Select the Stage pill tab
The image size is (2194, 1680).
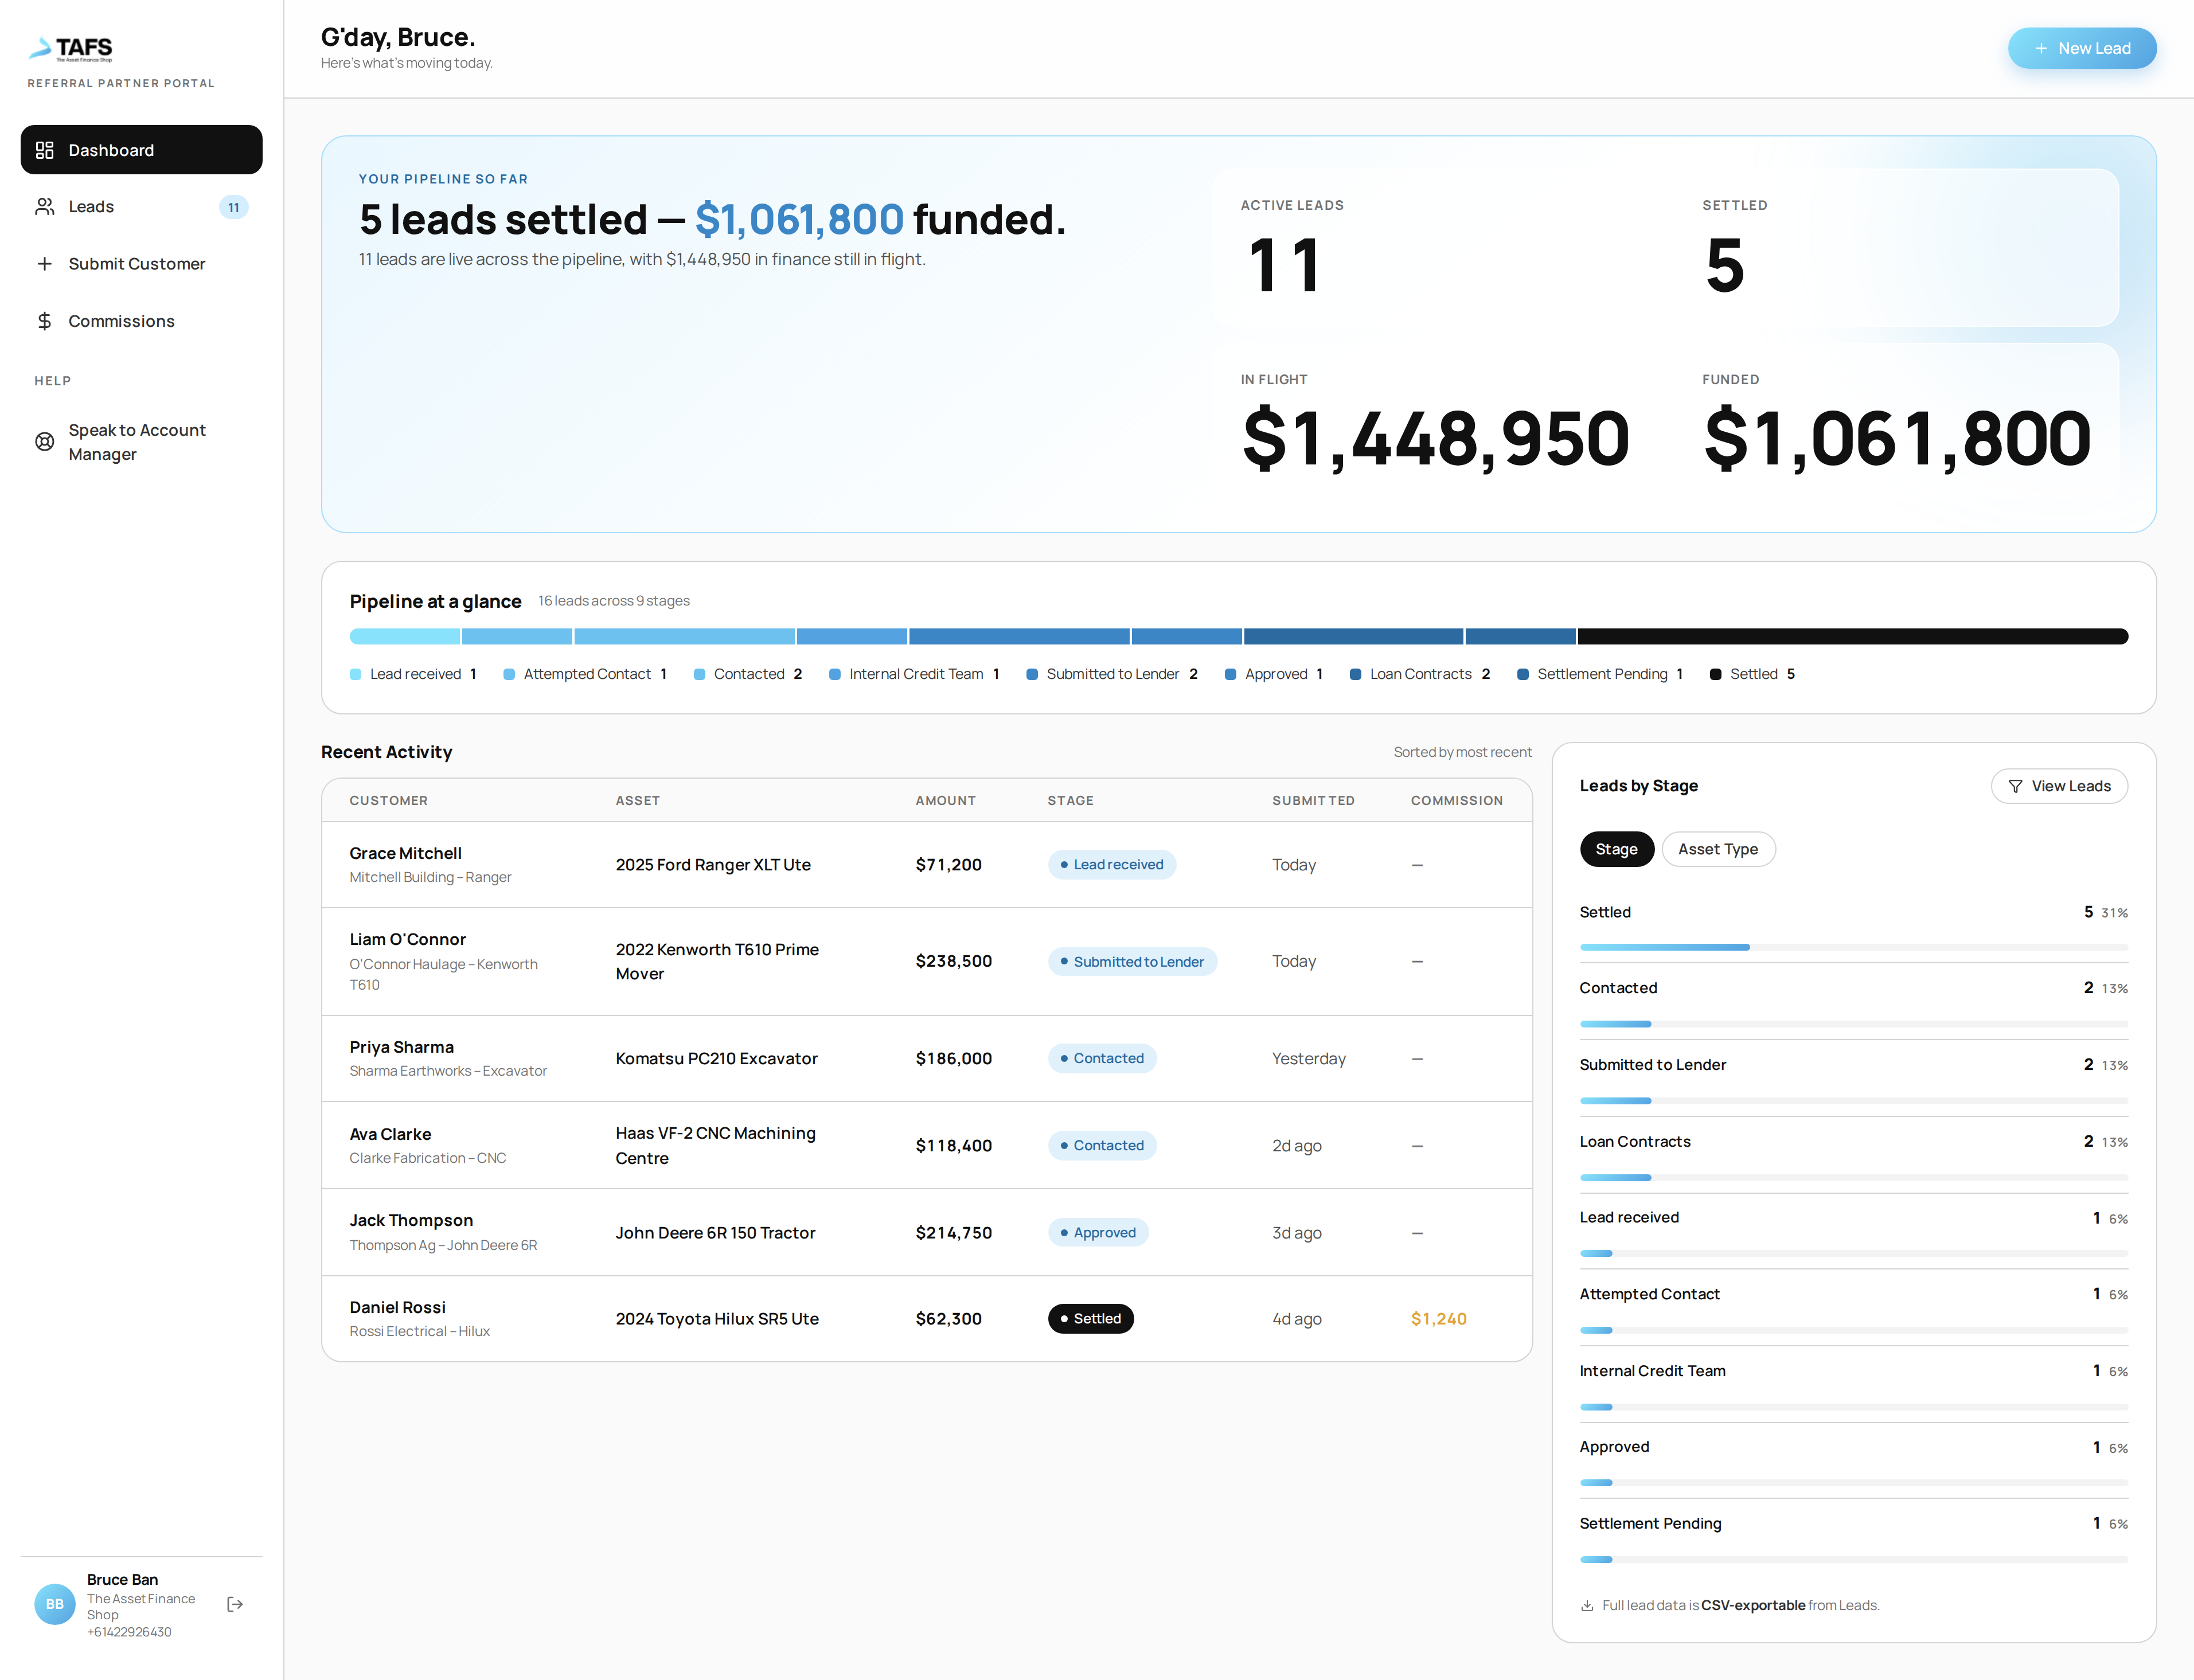tap(1616, 849)
